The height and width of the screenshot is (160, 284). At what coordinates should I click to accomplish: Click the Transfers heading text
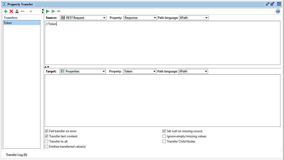pyautogui.click(x=11, y=18)
